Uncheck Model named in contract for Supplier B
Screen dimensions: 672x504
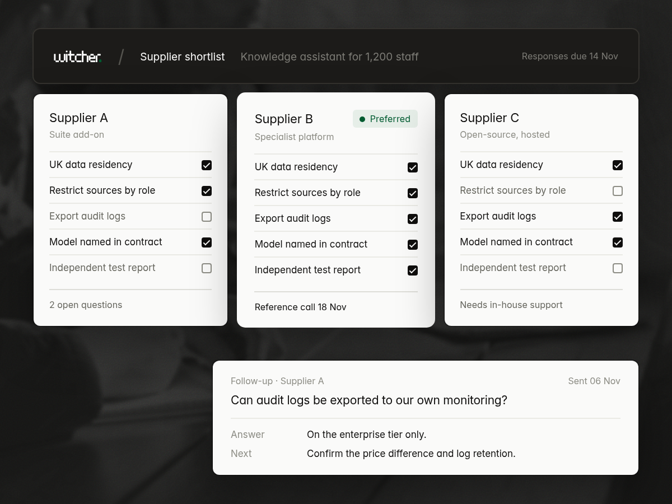[x=413, y=245]
